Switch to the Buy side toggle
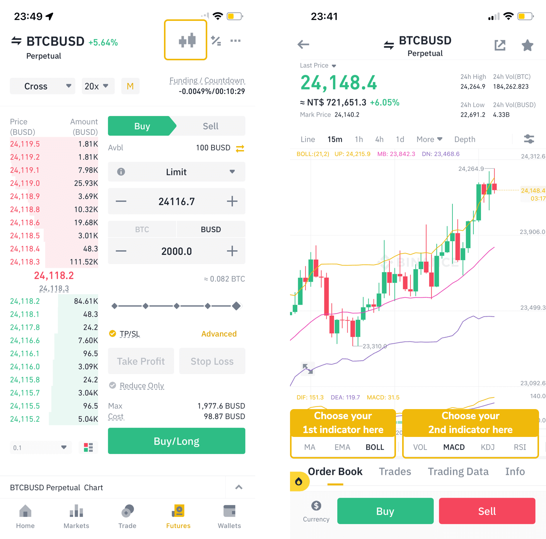 coord(142,126)
